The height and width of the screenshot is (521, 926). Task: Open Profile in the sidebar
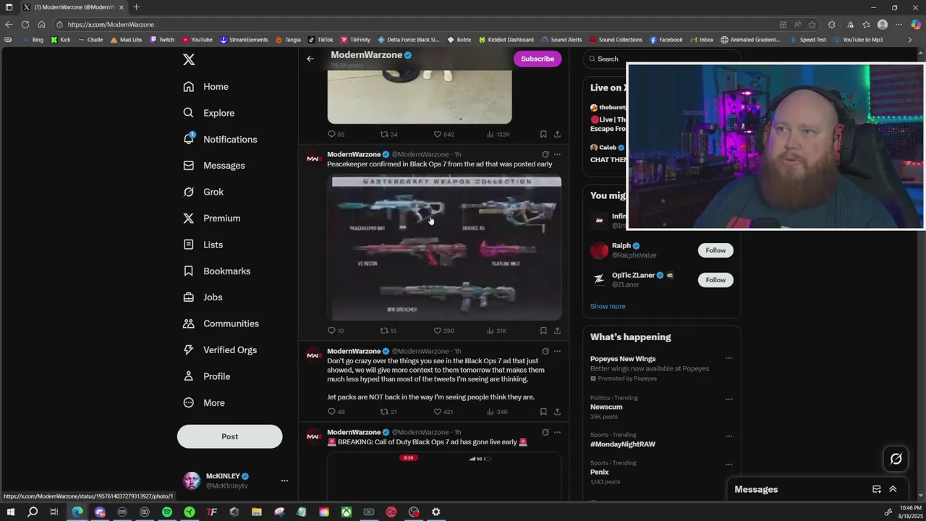207,376
